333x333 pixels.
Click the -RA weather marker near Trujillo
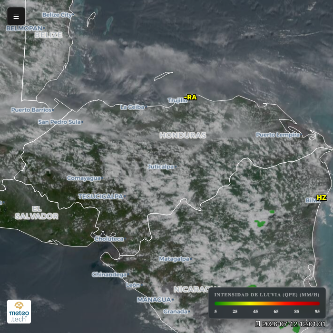pyautogui.click(x=190, y=97)
